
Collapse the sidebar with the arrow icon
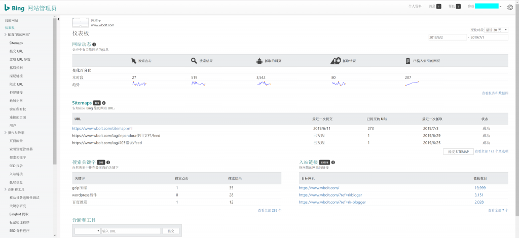pos(59,19)
